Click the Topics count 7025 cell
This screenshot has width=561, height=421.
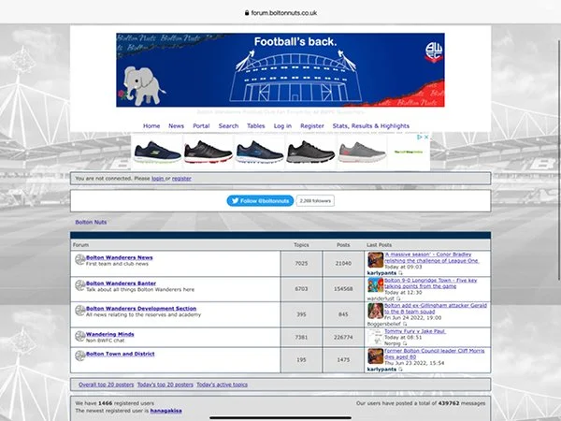(301, 263)
